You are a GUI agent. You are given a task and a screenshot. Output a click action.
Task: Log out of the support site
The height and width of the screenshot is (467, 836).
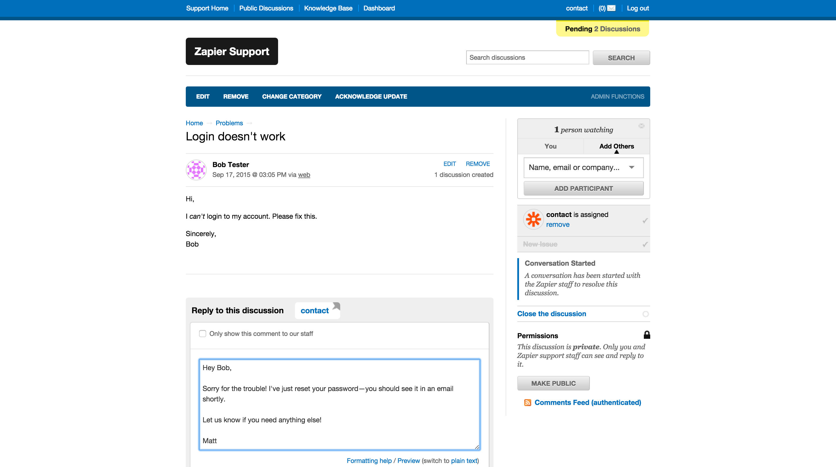pyautogui.click(x=637, y=8)
